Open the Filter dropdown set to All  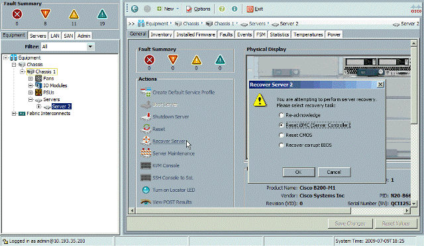90,47
